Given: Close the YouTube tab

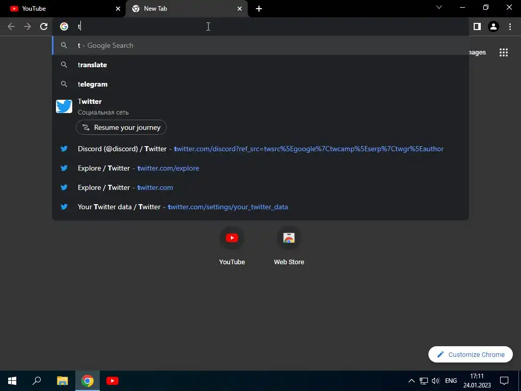Looking at the screenshot, I should (x=118, y=9).
